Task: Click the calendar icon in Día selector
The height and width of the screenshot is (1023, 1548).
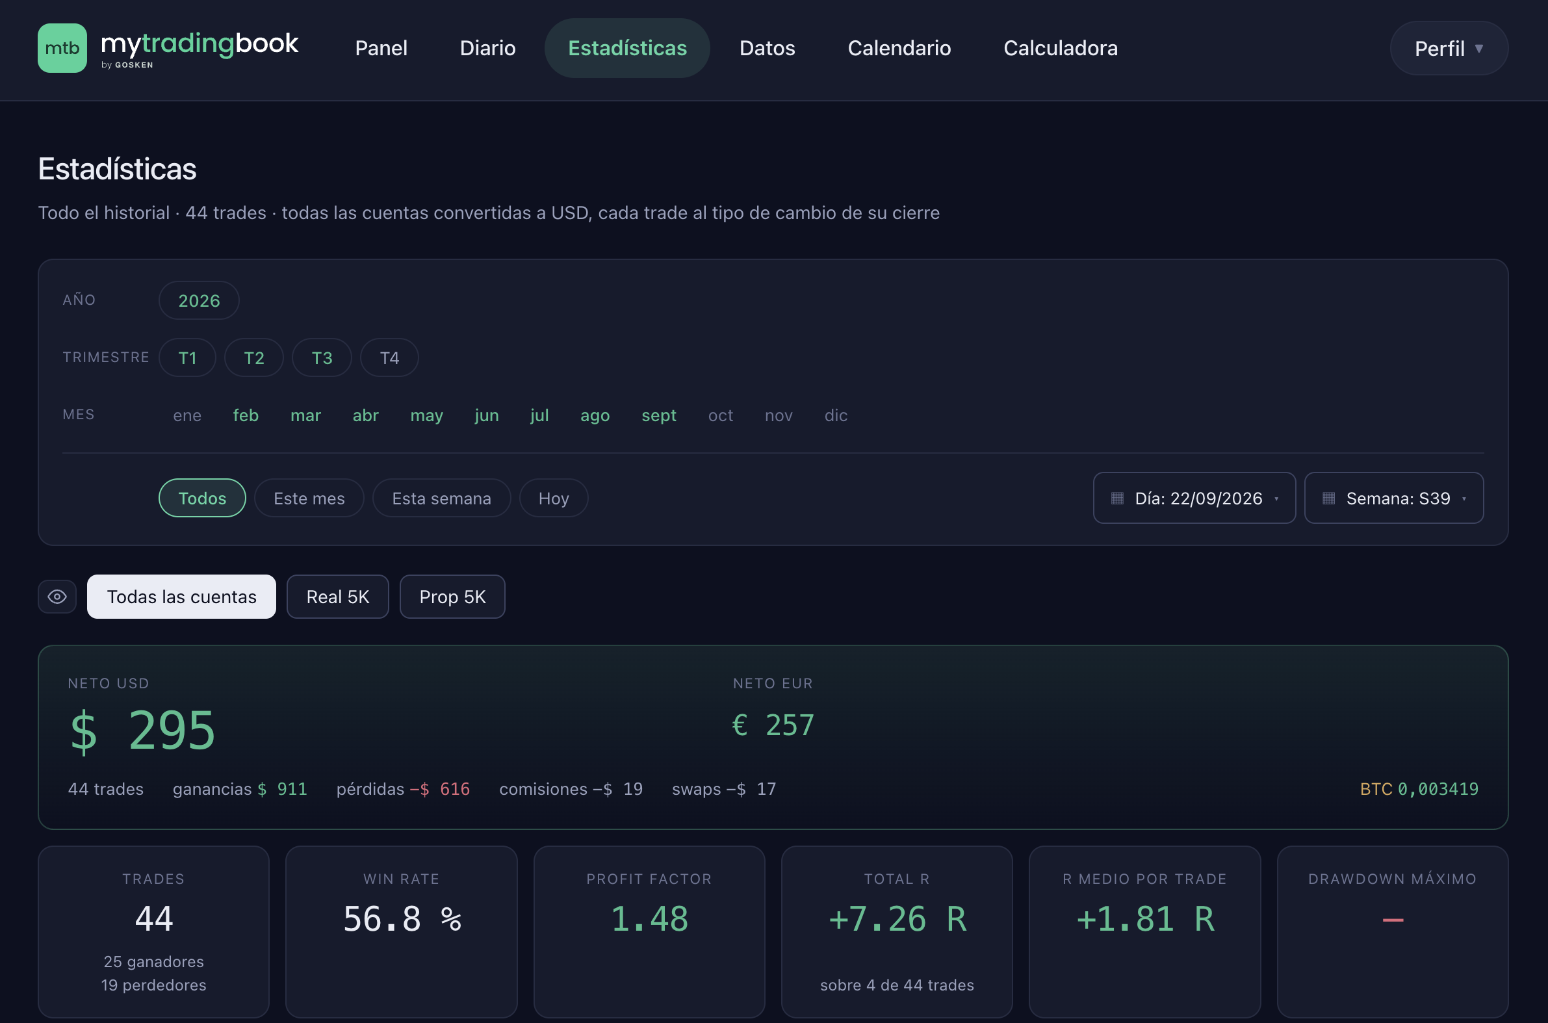Action: click(x=1117, y=499)
